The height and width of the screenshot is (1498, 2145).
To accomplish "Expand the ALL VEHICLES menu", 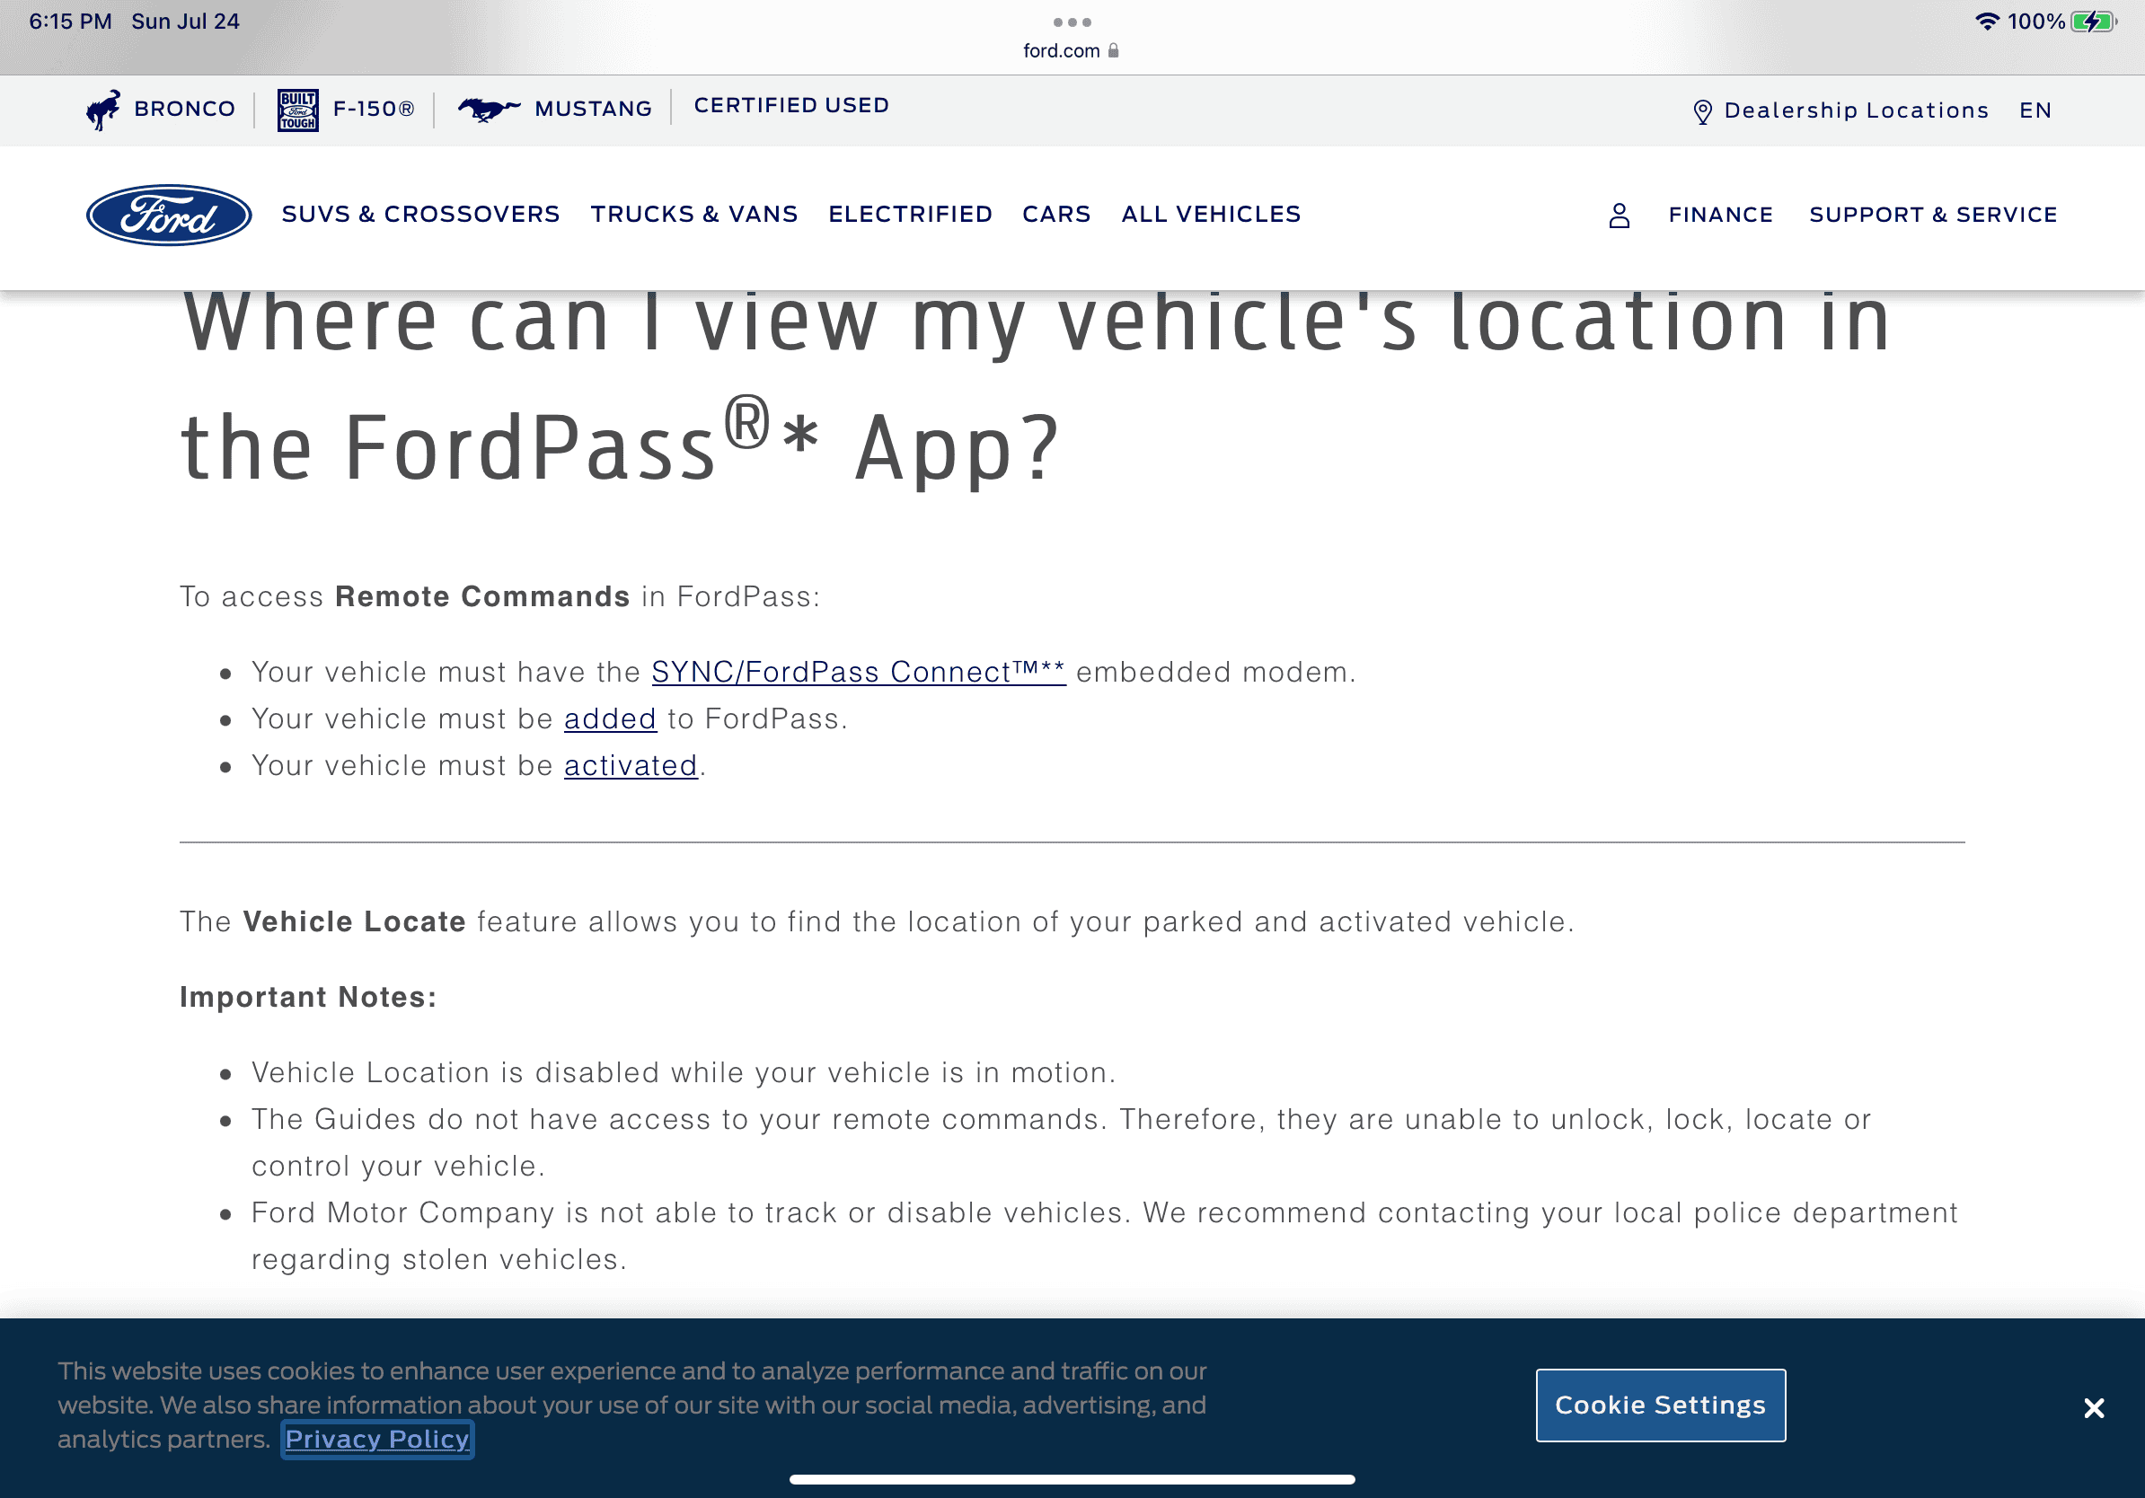I will click(1210, 214).
